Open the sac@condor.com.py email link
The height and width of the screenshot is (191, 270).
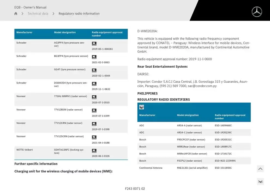202,86
